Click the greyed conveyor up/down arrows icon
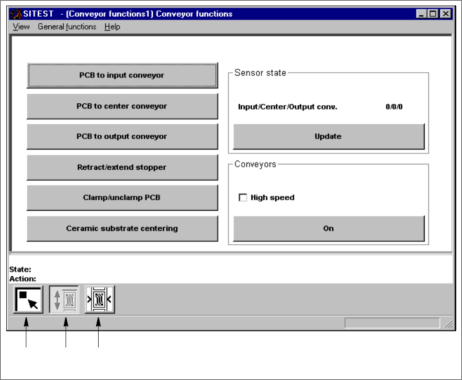Screen dimensions: 462x380 tap(64, 299)
